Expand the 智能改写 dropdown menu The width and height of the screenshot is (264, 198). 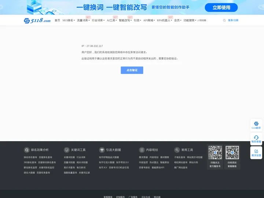click(125, 21)
